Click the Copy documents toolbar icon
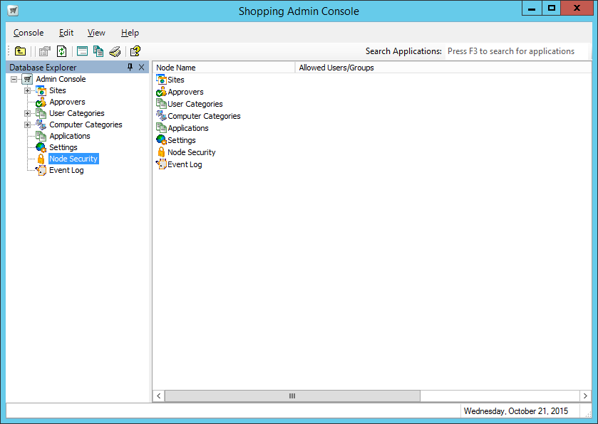This screenshot has height=424, width=598. (98, 51)
